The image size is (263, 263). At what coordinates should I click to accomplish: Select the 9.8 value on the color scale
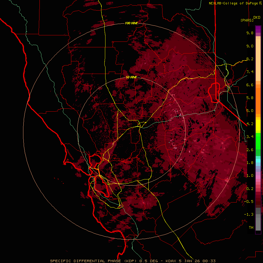[x=250, y=33]
